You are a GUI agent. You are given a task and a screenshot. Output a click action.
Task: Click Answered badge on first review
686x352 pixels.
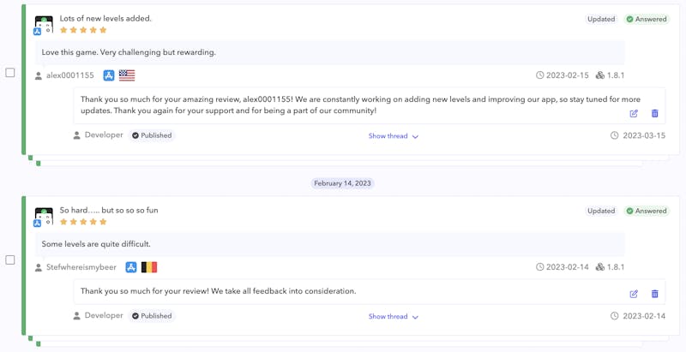click(647, 19)
